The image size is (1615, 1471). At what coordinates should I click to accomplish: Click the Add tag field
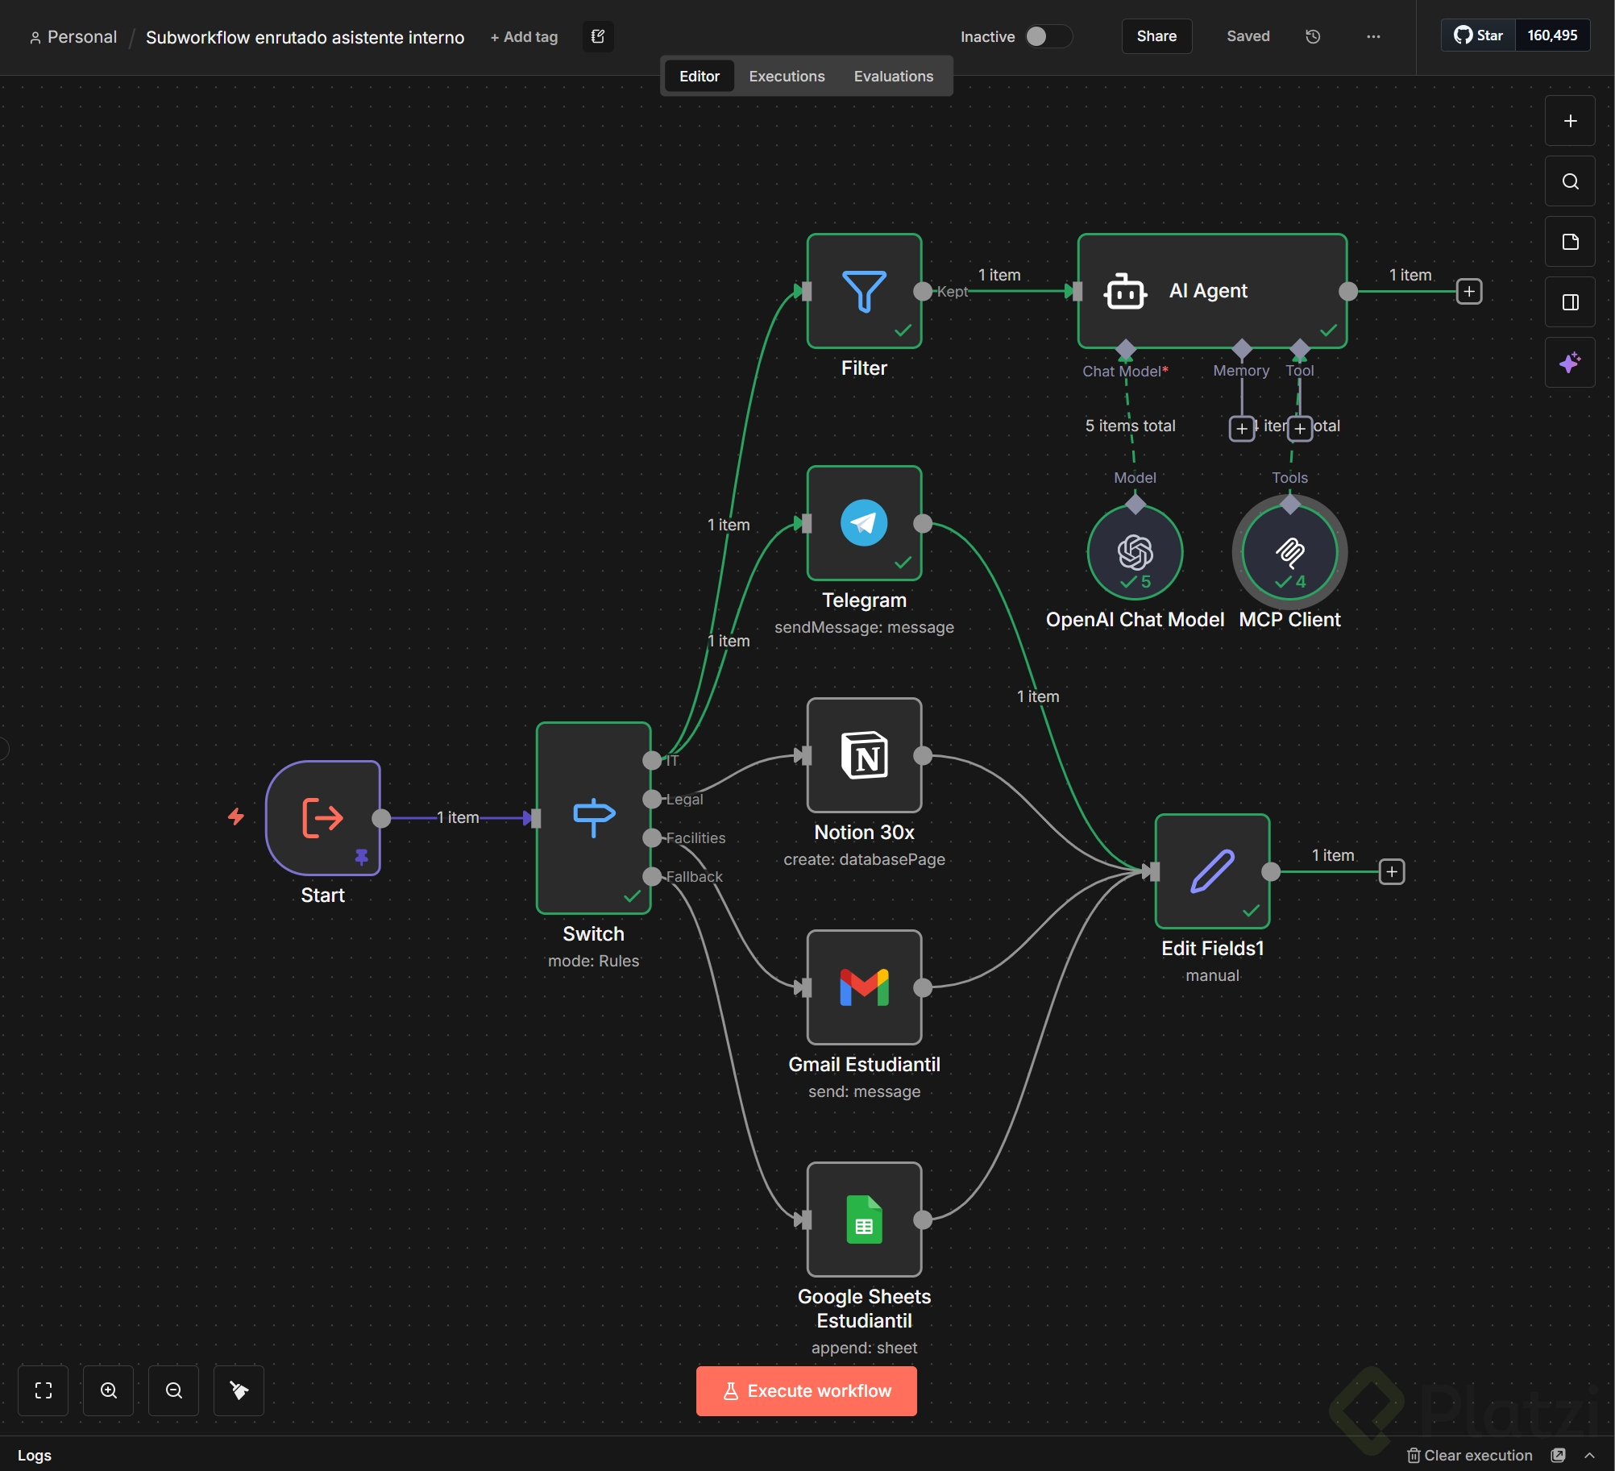(x=524, y=37)
